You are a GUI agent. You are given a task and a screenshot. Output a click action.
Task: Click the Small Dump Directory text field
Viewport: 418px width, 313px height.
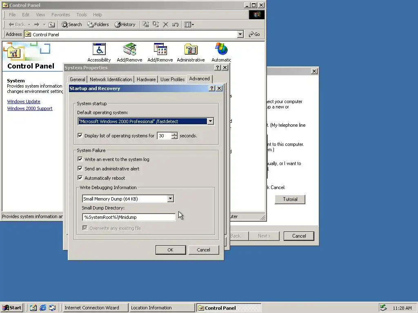[x=129, y=217]
